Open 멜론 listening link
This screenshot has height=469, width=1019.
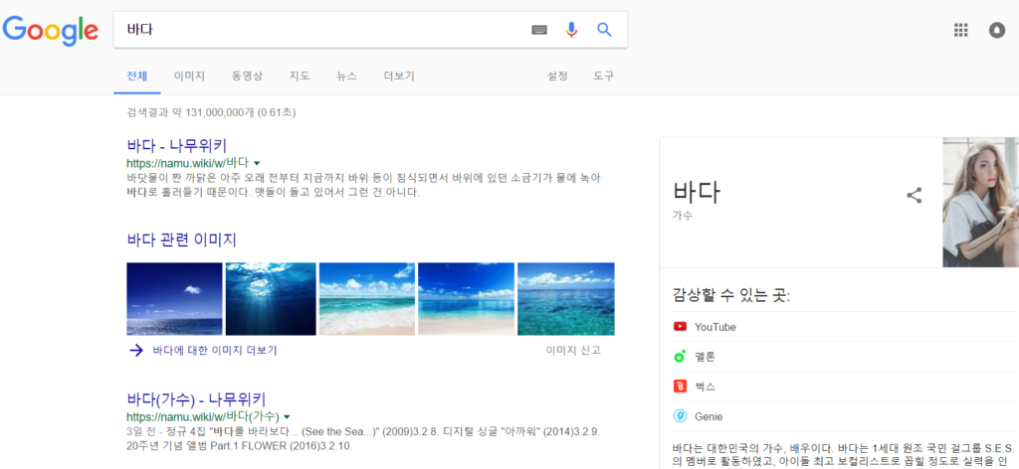coord(705,357)
